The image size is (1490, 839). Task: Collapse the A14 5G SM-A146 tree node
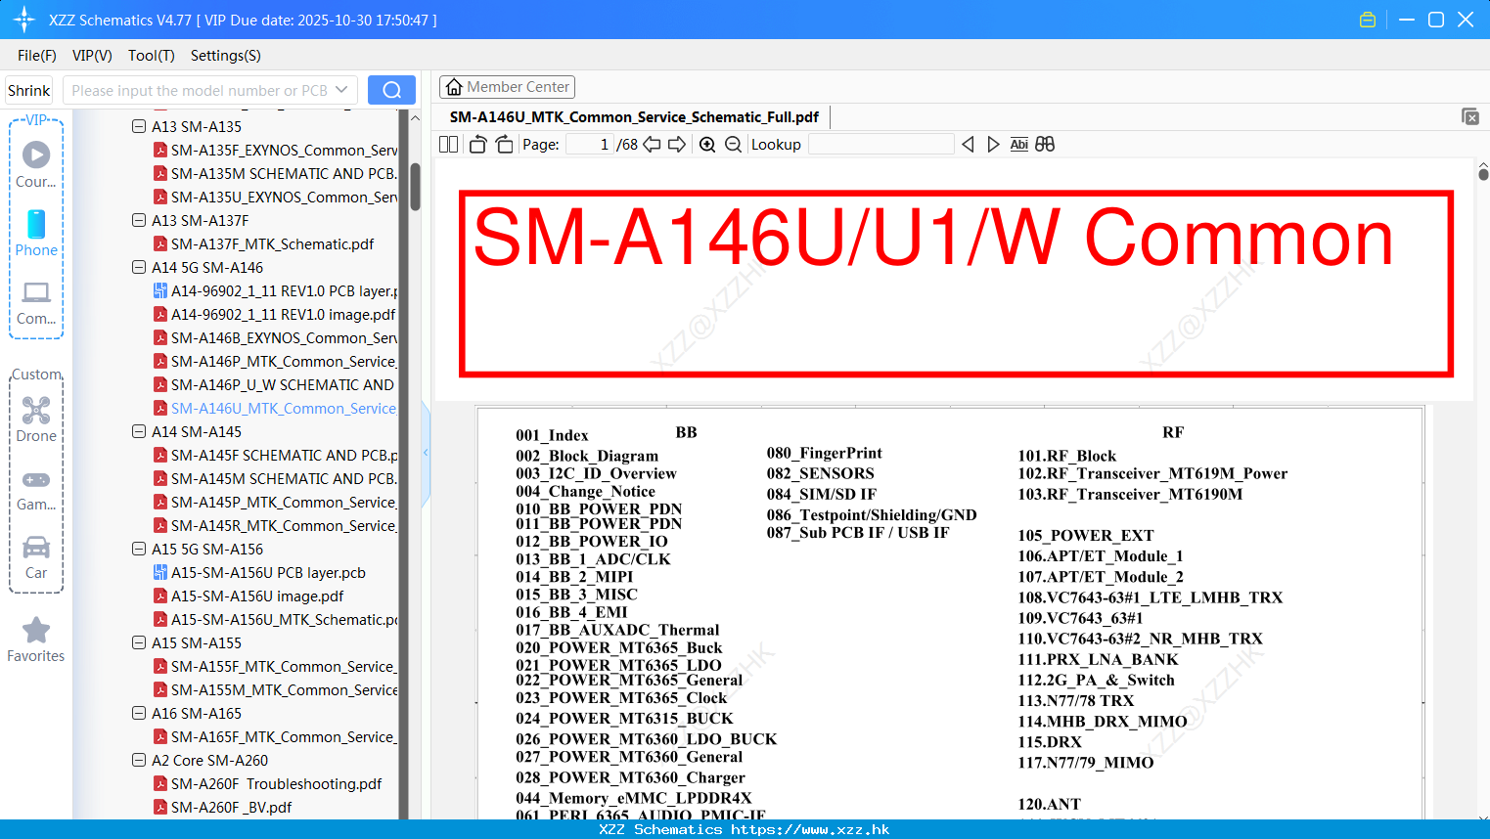tap(139, 267)
